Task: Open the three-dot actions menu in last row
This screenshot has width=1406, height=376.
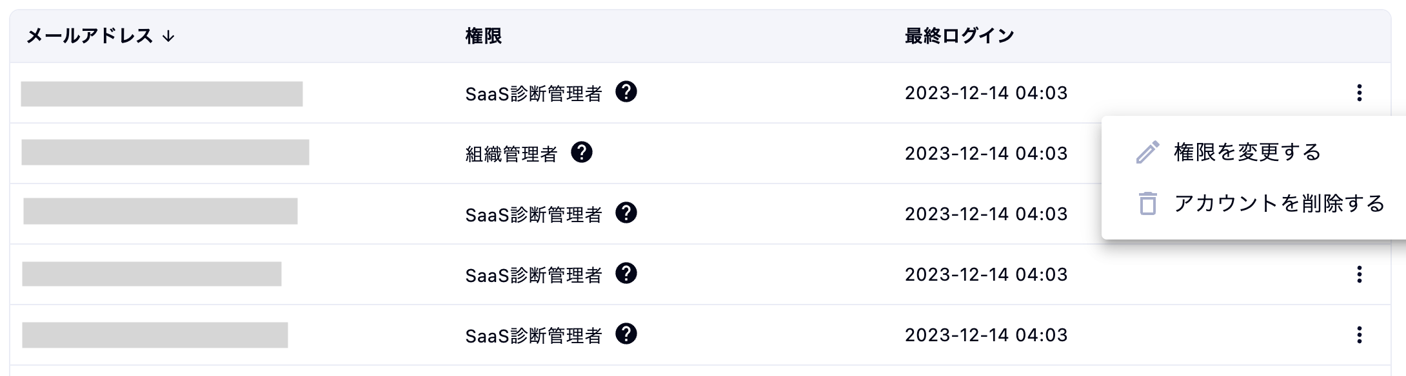Action: tap(1359, 335)
